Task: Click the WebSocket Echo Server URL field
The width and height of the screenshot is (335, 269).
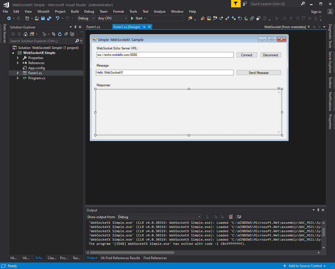Action: click(x=165, y=55)
